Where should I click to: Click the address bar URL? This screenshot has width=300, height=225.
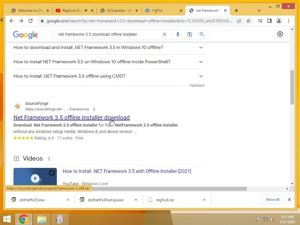coord(139,21)
